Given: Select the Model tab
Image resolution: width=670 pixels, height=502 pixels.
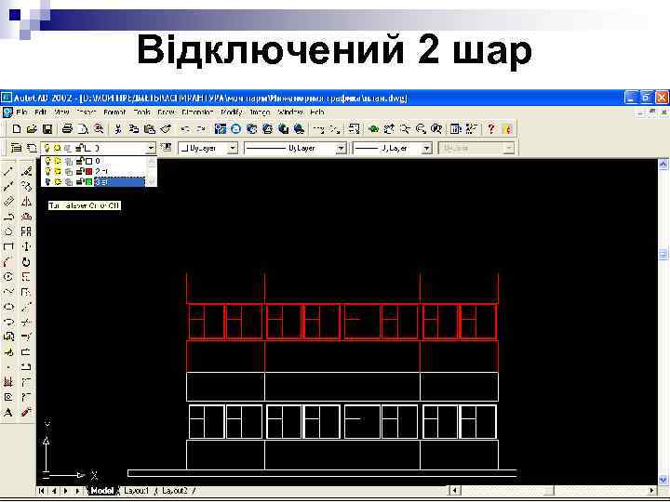Looking at the screenshot, I should [x=102, y=491].
